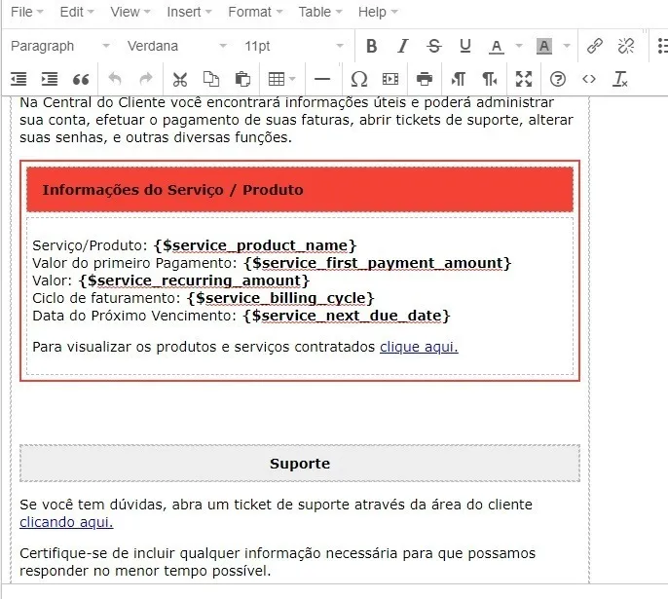The image size is (668, 599).
Task: Open the Verdana font family dropdown
Action: (177, 46)
